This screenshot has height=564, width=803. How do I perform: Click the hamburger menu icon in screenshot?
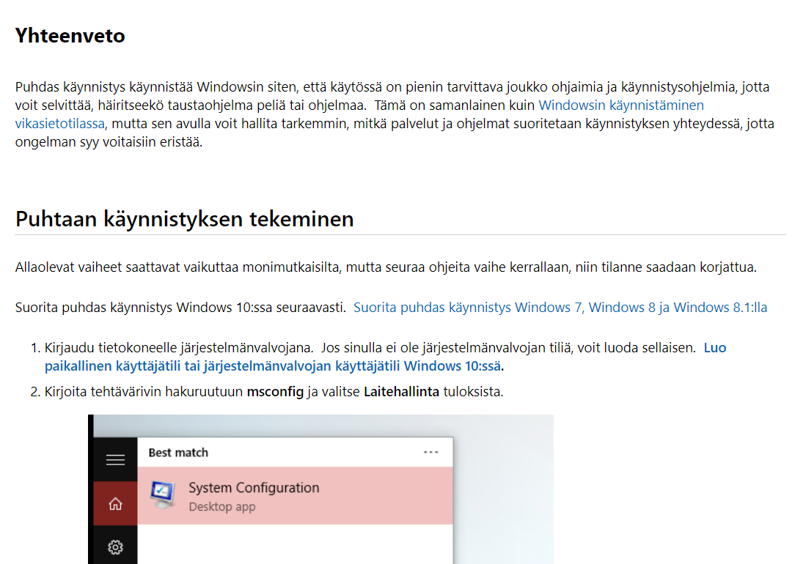tap(115, 460)
